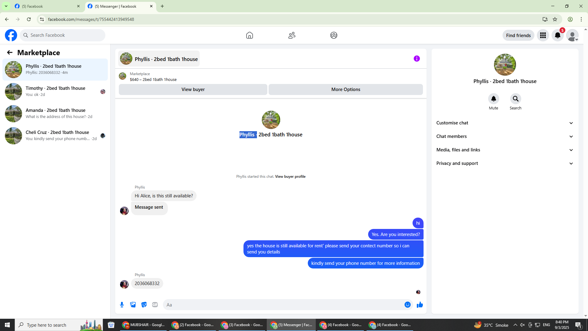Open the Friends icon in top navigation
Screen dimensions: 588x331
tap(292, 35)
